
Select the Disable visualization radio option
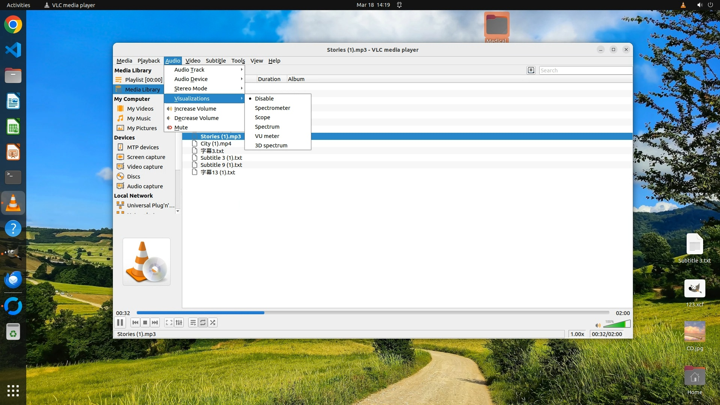pos(264,99)
